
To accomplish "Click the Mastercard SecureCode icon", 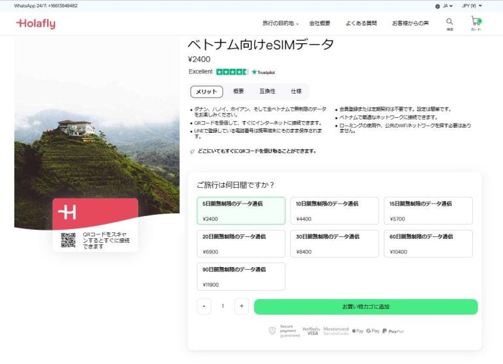I will pos(336,331).
